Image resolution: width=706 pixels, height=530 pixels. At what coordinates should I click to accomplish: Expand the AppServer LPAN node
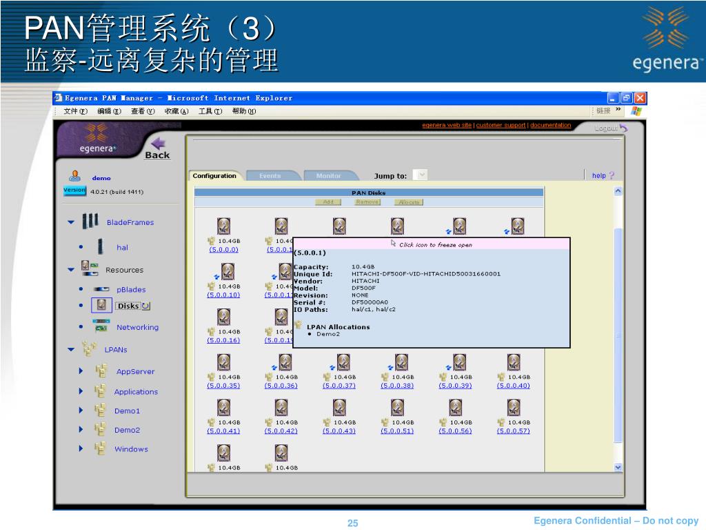tap(81, 371)
